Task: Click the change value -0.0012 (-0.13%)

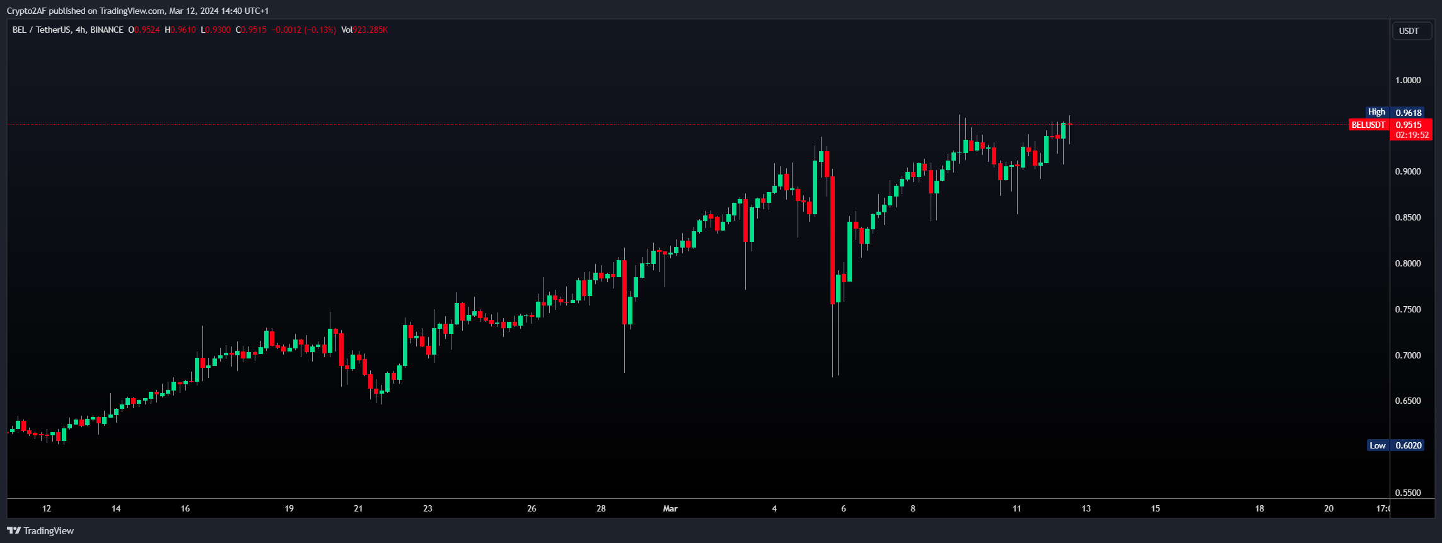Action: point(303,30)
